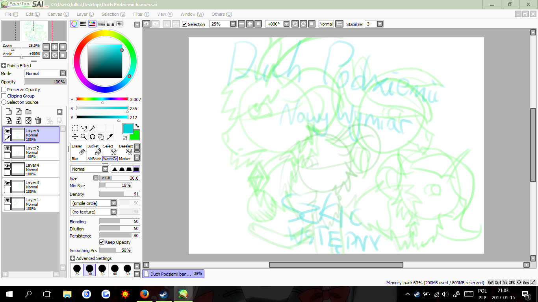Show the swatches panel icon

click(x=111, y=24)
